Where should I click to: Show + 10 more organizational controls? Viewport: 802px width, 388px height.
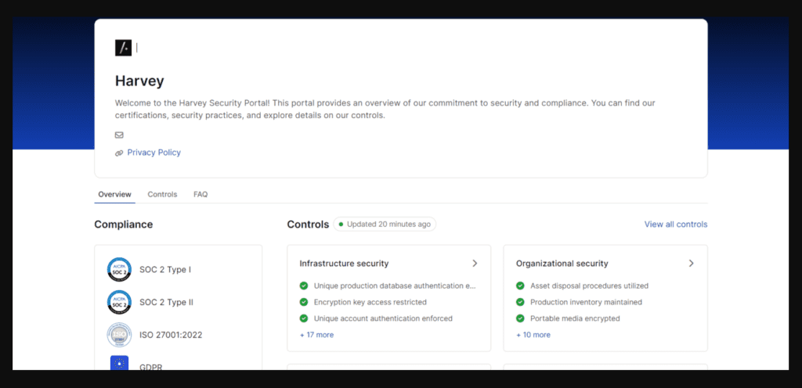[533, 335]
